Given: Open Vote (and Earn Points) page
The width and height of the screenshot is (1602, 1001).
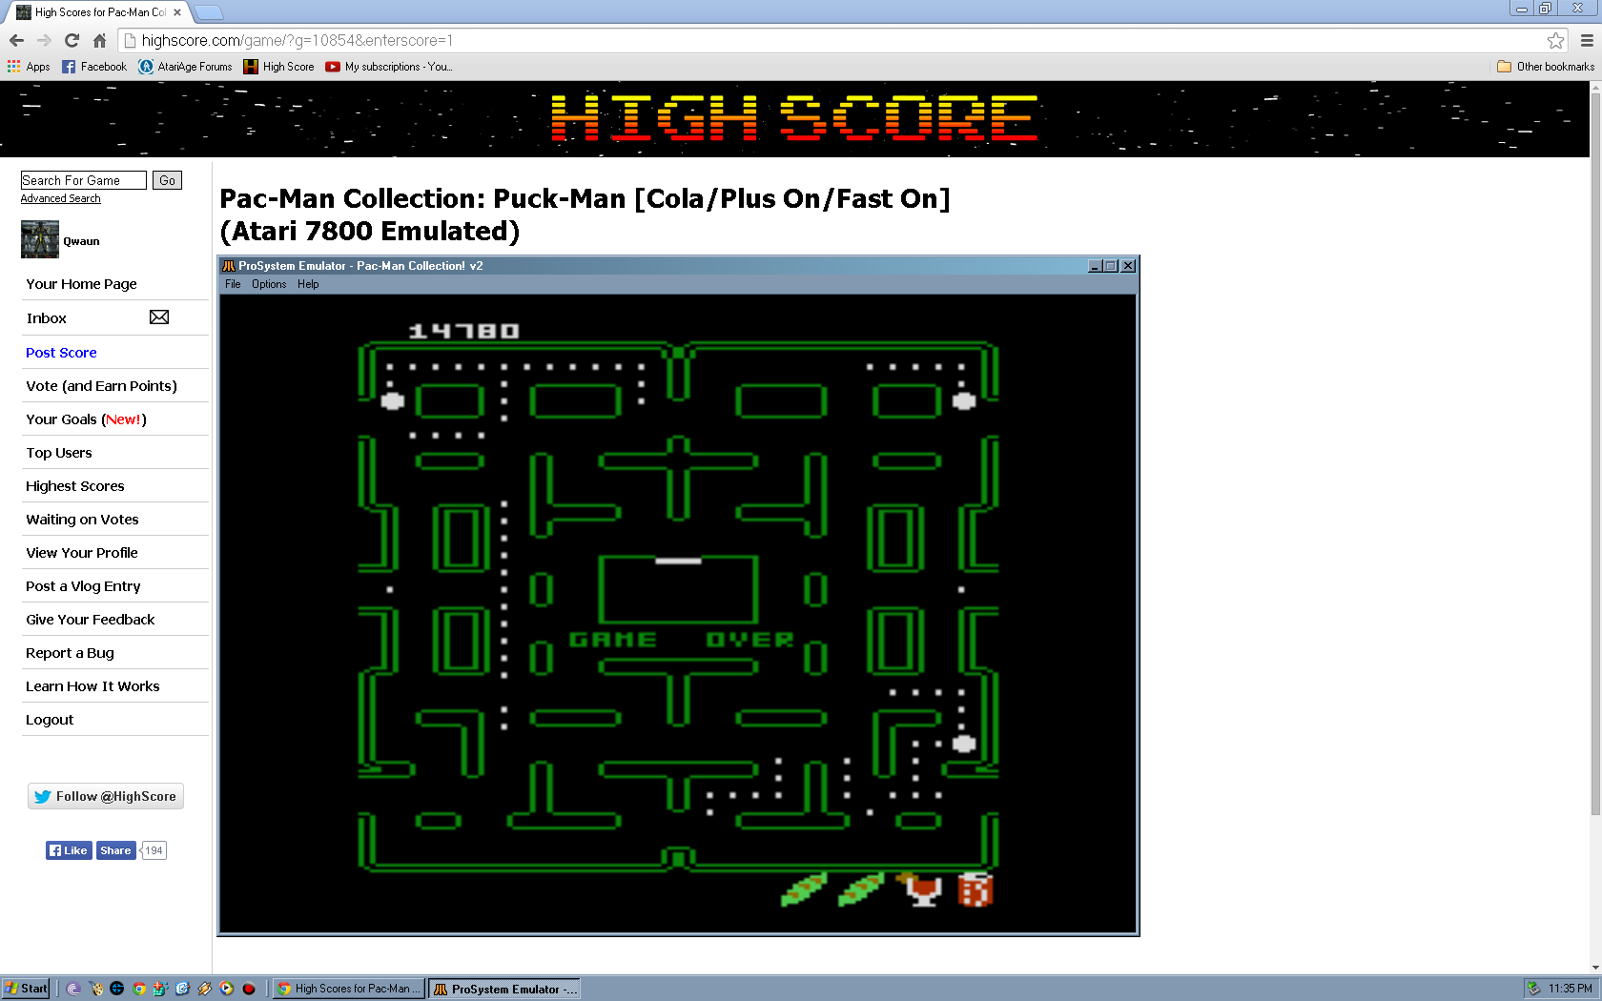Looking at the screenshot, I should (101, 386).
